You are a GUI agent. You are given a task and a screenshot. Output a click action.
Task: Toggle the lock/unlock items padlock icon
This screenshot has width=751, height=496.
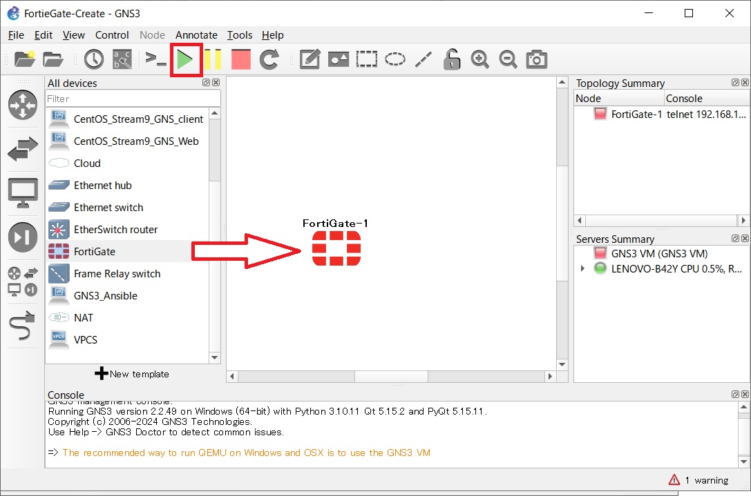[451, 59]
